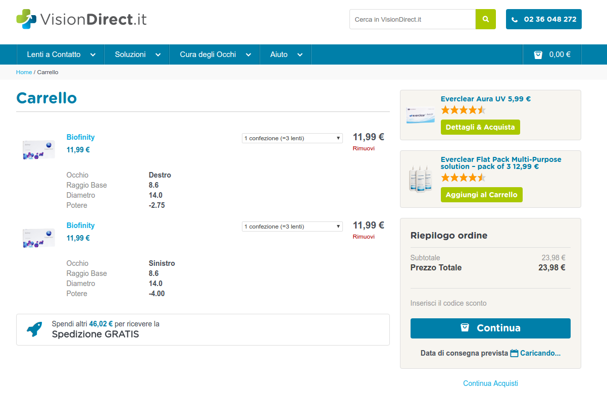Image resolution: width=607 pixels, height=396 pixels.
Task: Click the VisionDirect.it logo
Action: point(81,19)
